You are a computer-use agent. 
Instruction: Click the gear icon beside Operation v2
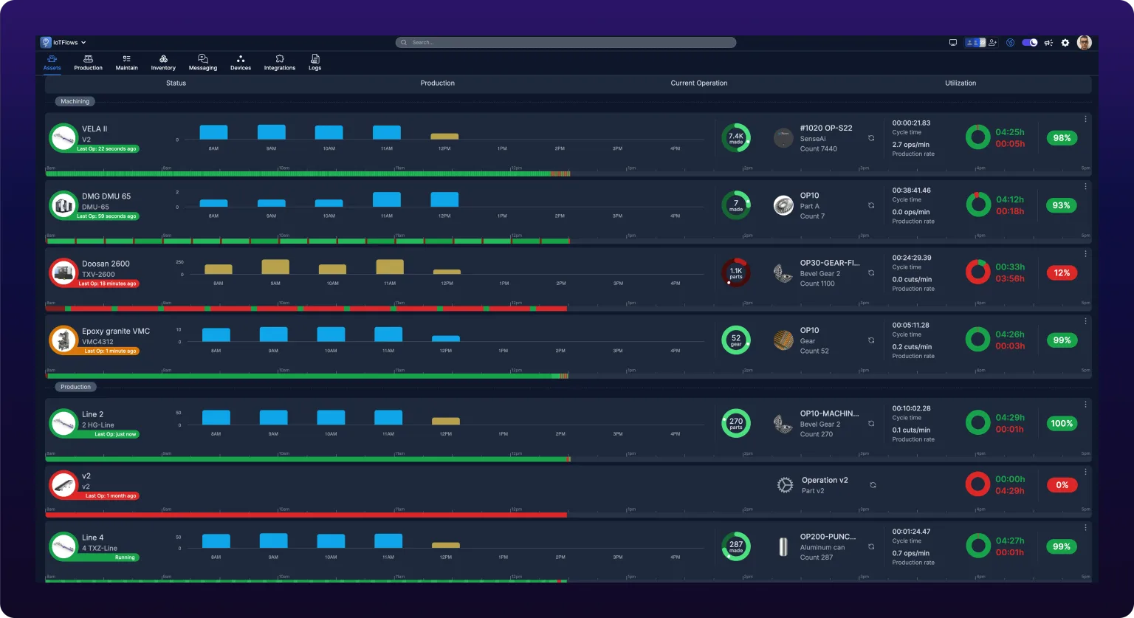(785, 485)
